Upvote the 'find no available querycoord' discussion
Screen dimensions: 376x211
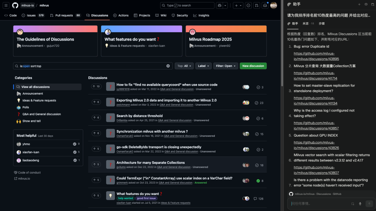pyautogui.click(x=96, y=86)
